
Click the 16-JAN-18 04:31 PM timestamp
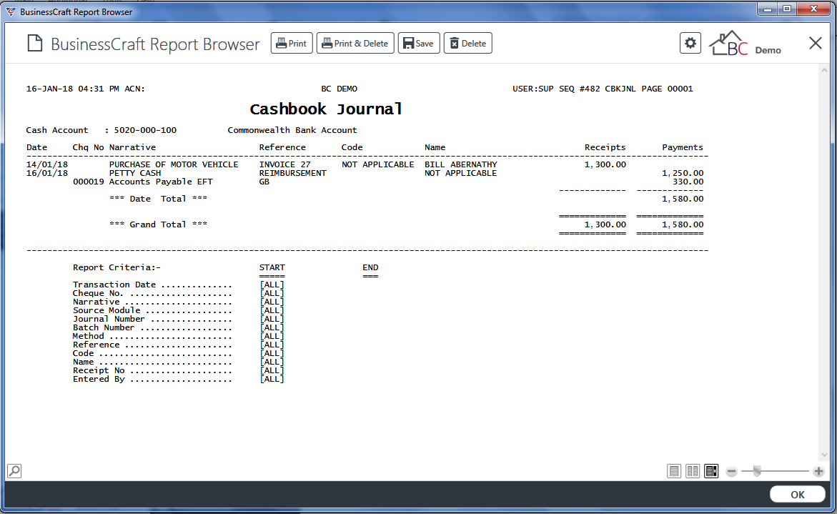pyautogui.click(x=73, y=89)
